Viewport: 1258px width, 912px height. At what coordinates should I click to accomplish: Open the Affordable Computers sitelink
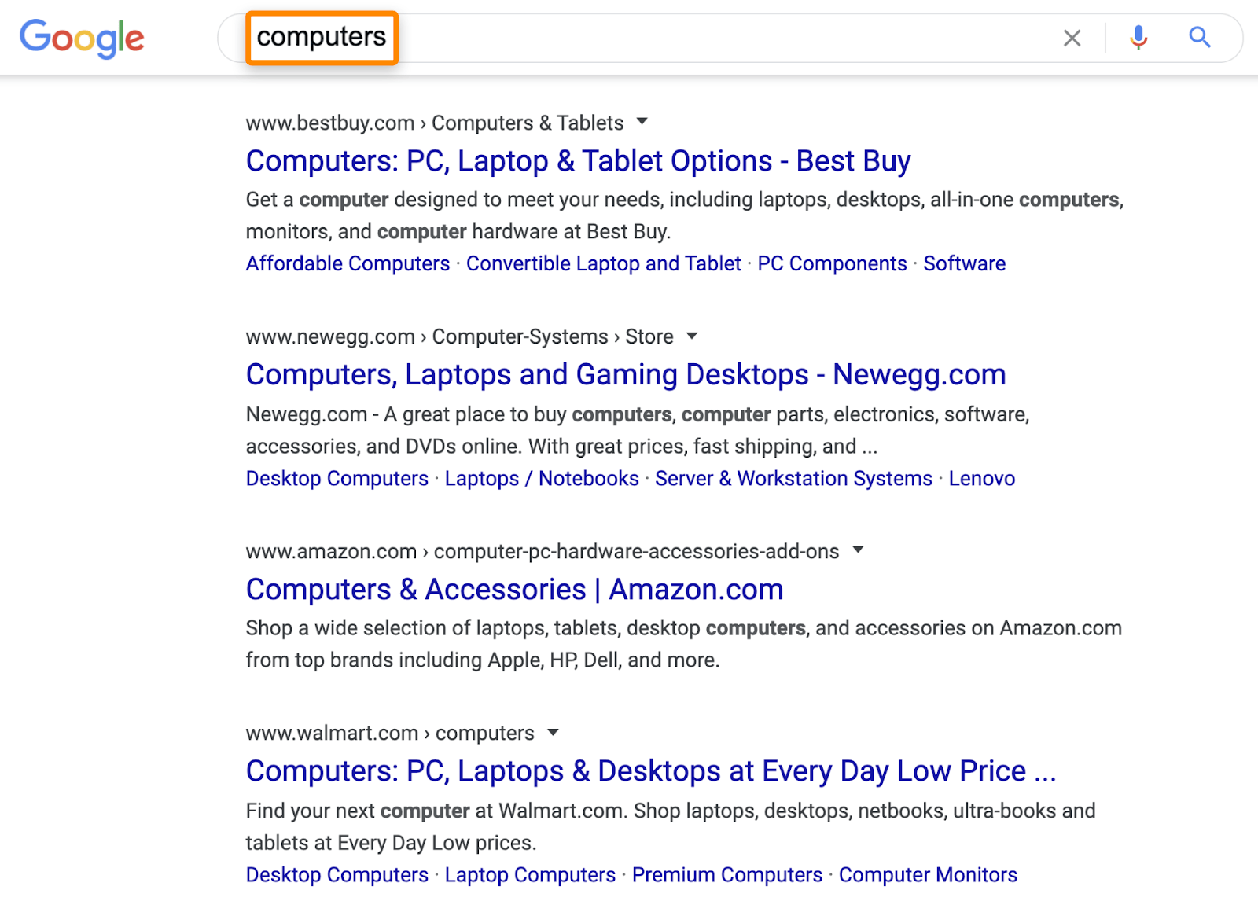point(348,263)
